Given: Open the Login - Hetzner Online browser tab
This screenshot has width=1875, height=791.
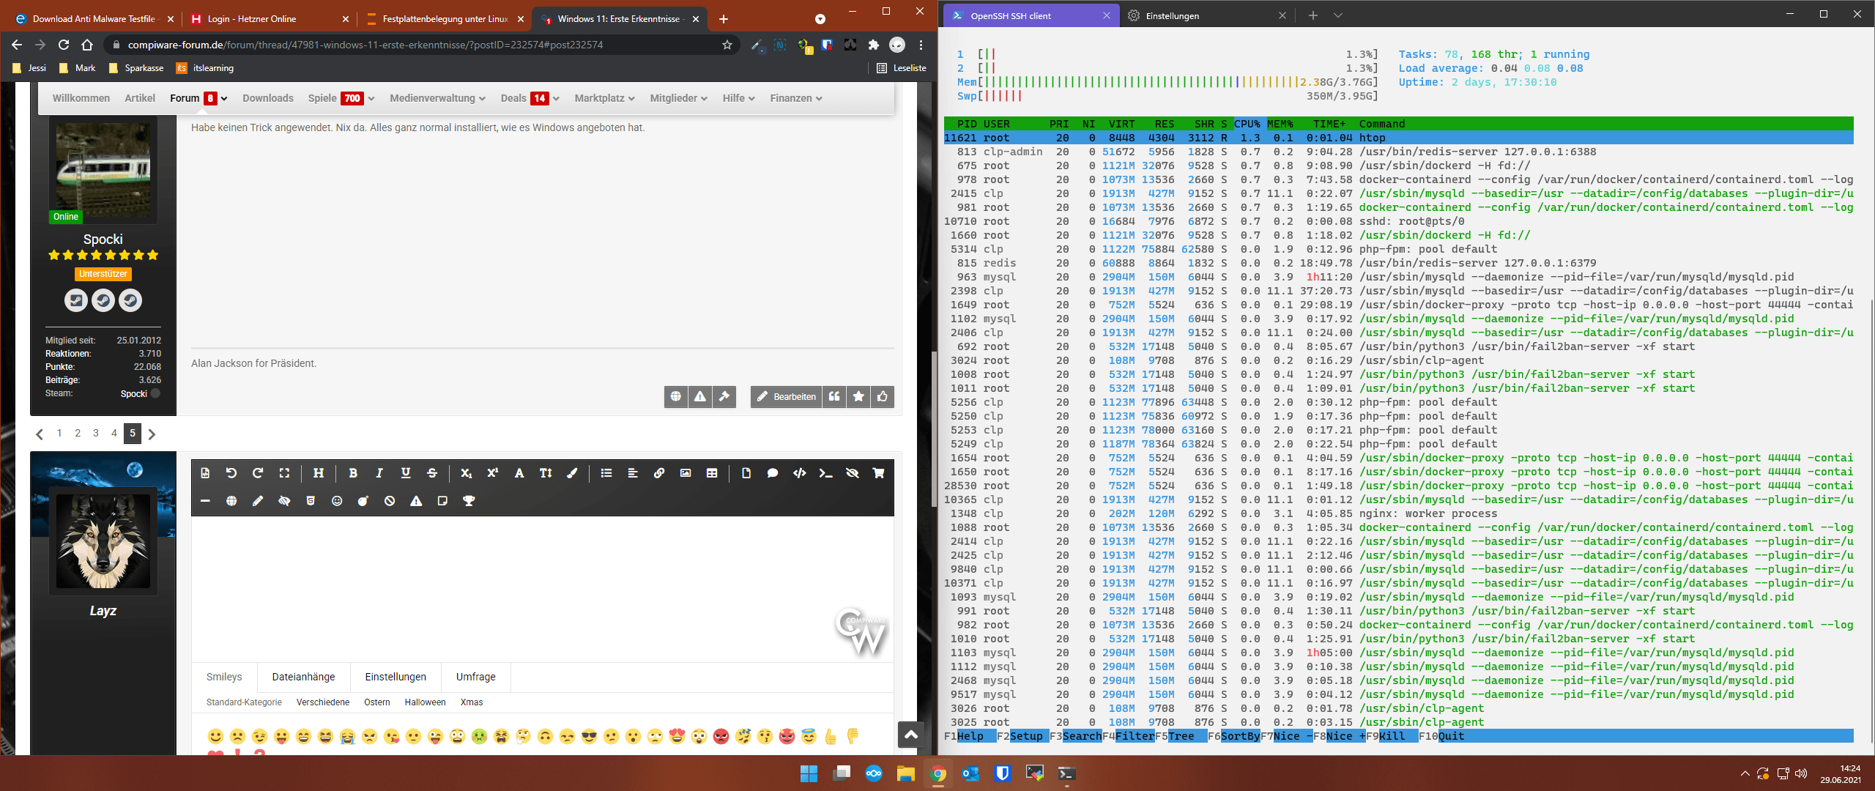Looking at the screenshot, I should (x=268, y=19).
